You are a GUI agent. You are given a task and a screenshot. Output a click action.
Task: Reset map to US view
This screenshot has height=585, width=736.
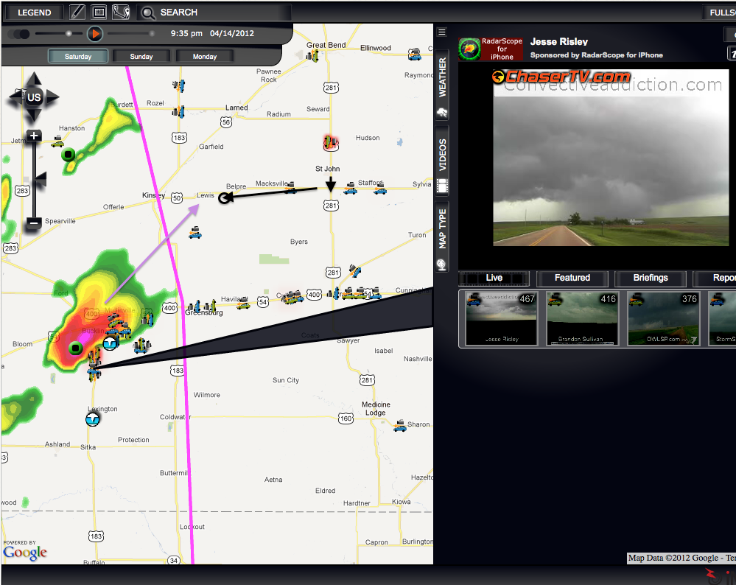click(34, 97)
